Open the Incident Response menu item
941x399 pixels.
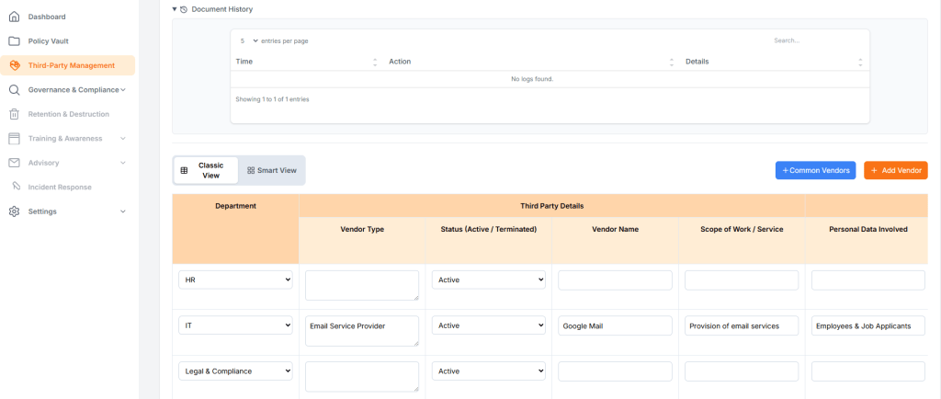[60, 188]
